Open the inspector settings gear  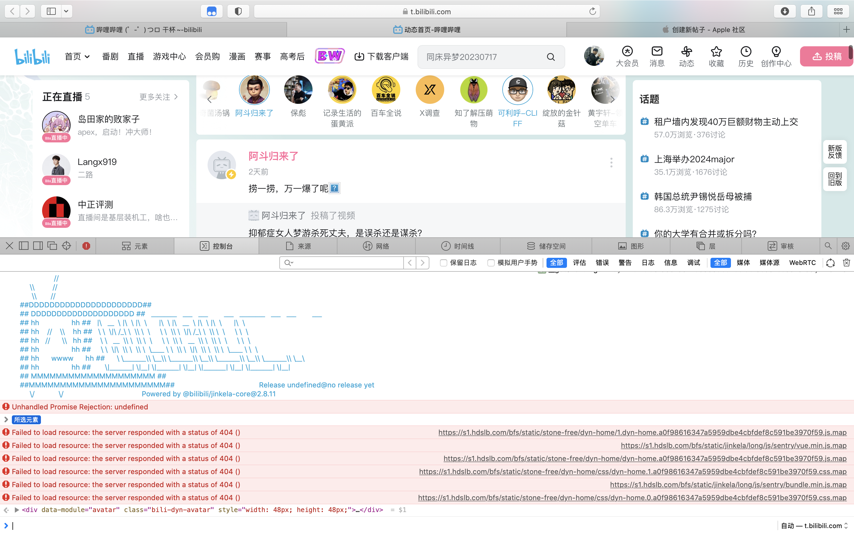pos(845,246)
